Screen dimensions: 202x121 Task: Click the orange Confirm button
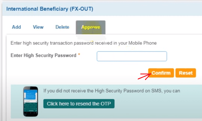tap(161, 73)
